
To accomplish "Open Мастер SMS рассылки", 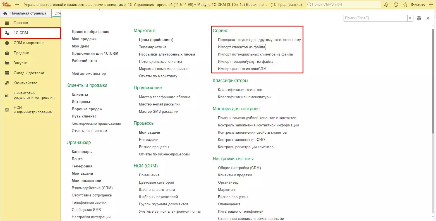I will 159,112.
